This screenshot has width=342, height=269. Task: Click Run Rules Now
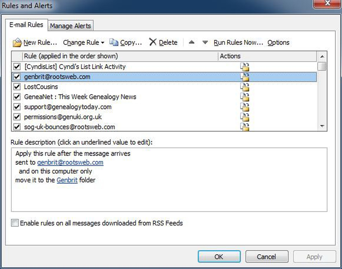click(x=238, y=42)
